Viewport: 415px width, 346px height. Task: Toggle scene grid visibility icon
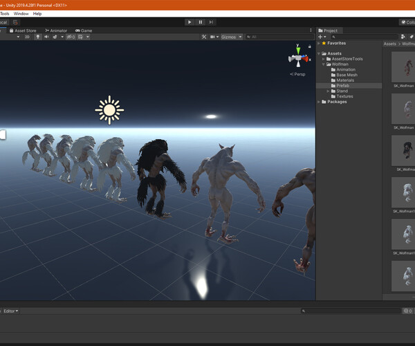(x=80, y=37)
